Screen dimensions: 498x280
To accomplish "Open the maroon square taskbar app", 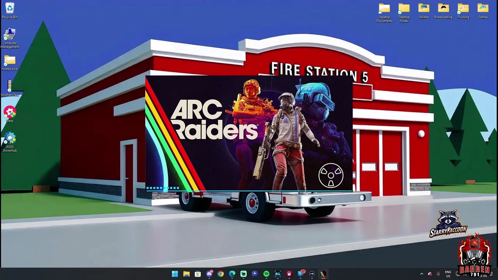I will point(289,274).
